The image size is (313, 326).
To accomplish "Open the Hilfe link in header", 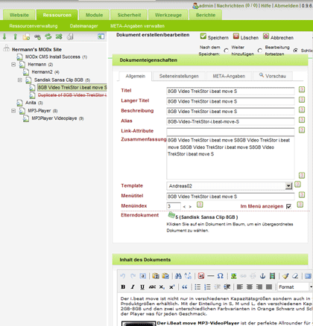I will coord(265,5).
